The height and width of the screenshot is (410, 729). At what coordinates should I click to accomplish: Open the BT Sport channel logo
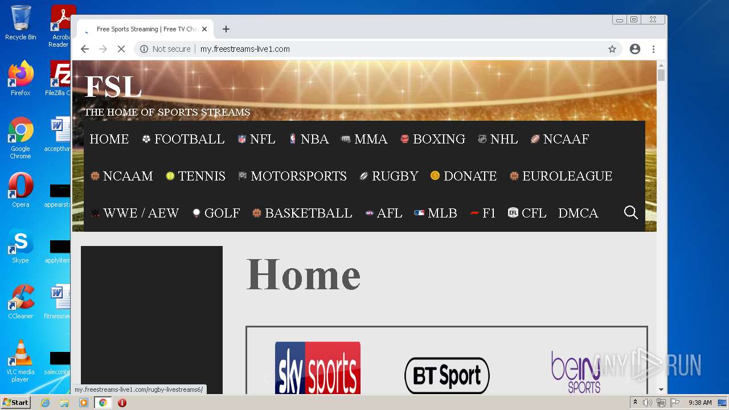click(x=447, y=375)
